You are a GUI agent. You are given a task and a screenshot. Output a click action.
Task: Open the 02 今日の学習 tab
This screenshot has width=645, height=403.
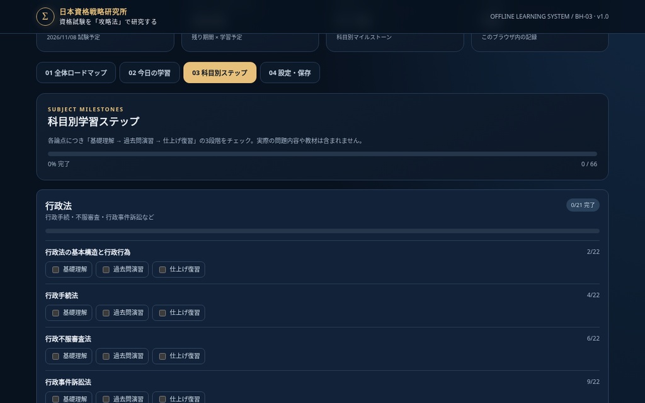[149, 73]
